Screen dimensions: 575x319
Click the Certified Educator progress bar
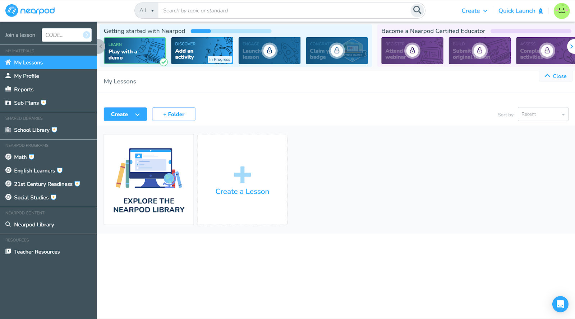531,31
